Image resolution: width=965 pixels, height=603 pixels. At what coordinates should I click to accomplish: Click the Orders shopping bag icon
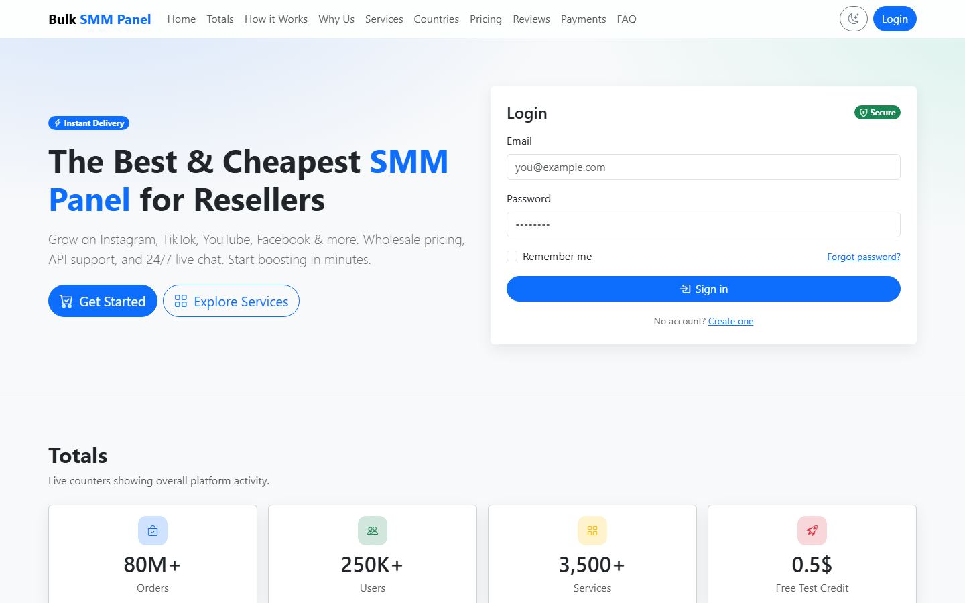153,531
